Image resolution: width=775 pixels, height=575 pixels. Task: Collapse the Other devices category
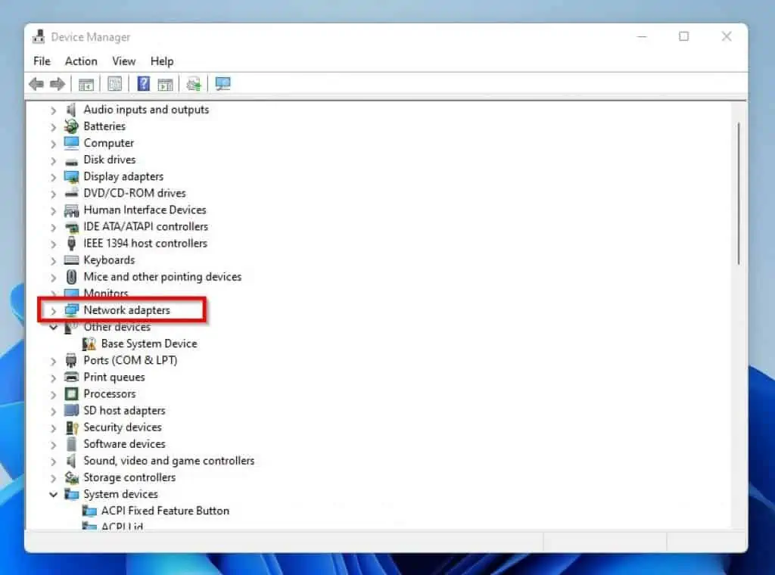click(52, 326)
